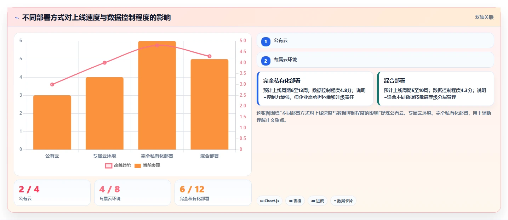Select the 专属云环境 list item
The width and height of the screenshot is (508, 220).
(375, 60)
